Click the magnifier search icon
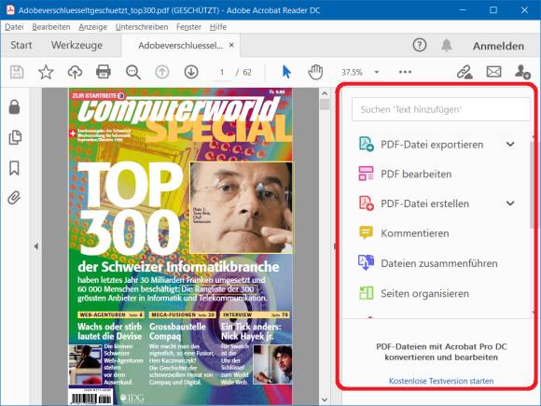 pos(133,72)
